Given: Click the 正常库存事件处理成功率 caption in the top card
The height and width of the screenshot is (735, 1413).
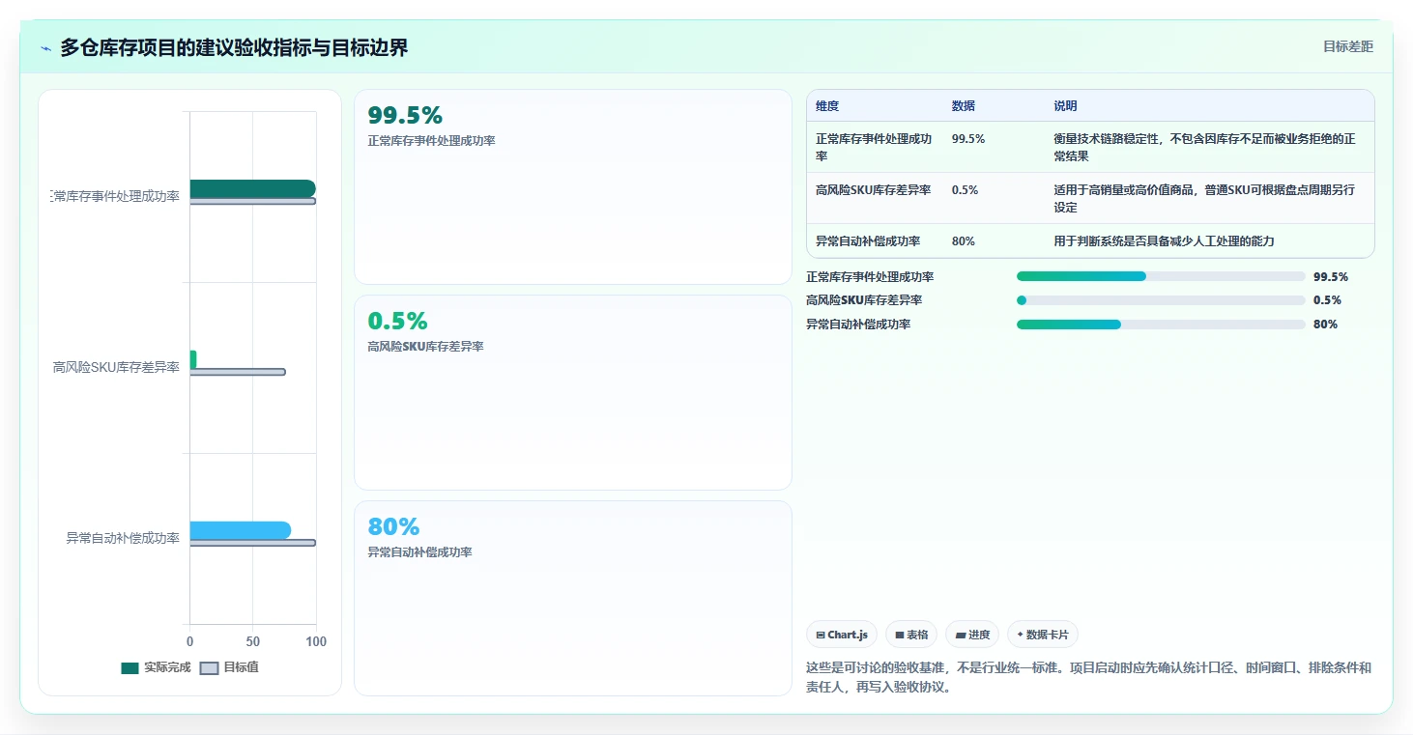Looking at the screenshot, I should tap(431, 141).
